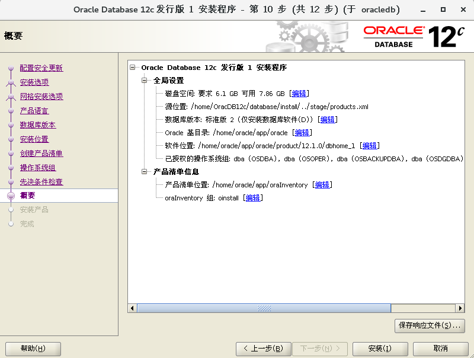474x358 pixels.
Task: Click 保存响应文件(S)... button
Action: (x=430, y=325)
